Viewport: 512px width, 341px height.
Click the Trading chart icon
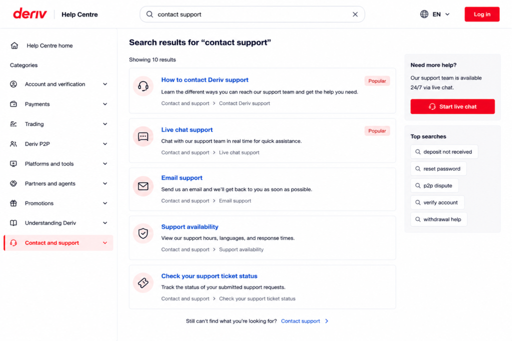point(13,124)
